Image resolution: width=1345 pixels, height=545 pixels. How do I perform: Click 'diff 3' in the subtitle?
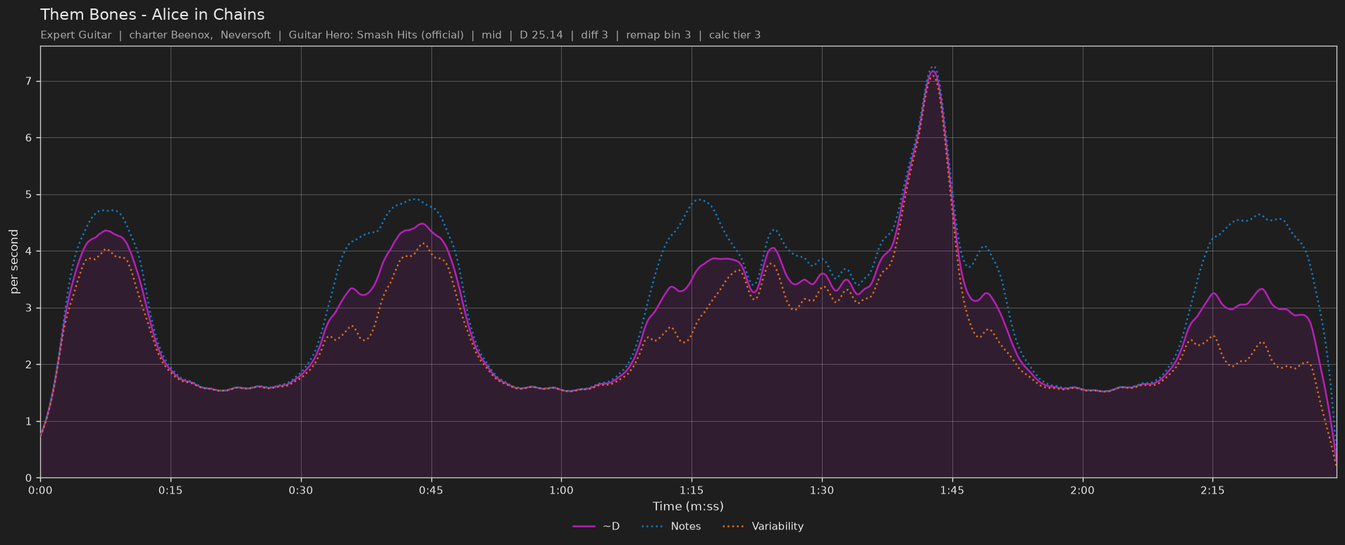(x=594, y=35)
